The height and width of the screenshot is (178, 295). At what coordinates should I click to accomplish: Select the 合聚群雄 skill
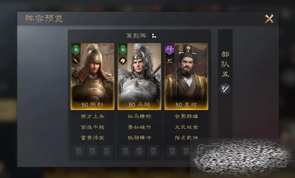(186, 116)
